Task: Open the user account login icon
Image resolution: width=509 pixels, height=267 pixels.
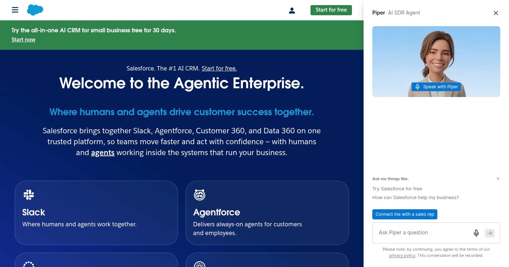Action: click(292, 11)
